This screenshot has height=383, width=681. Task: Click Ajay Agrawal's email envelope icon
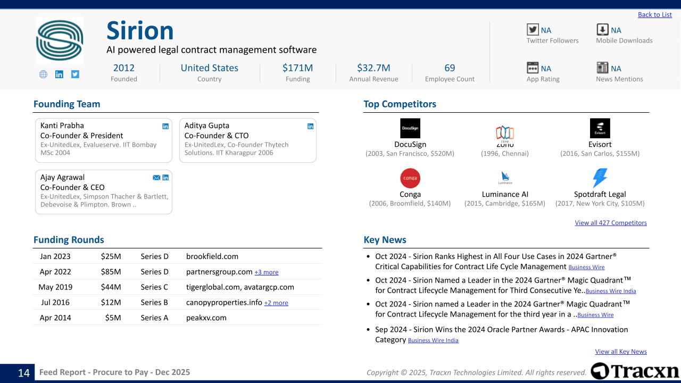pos(156,178)
